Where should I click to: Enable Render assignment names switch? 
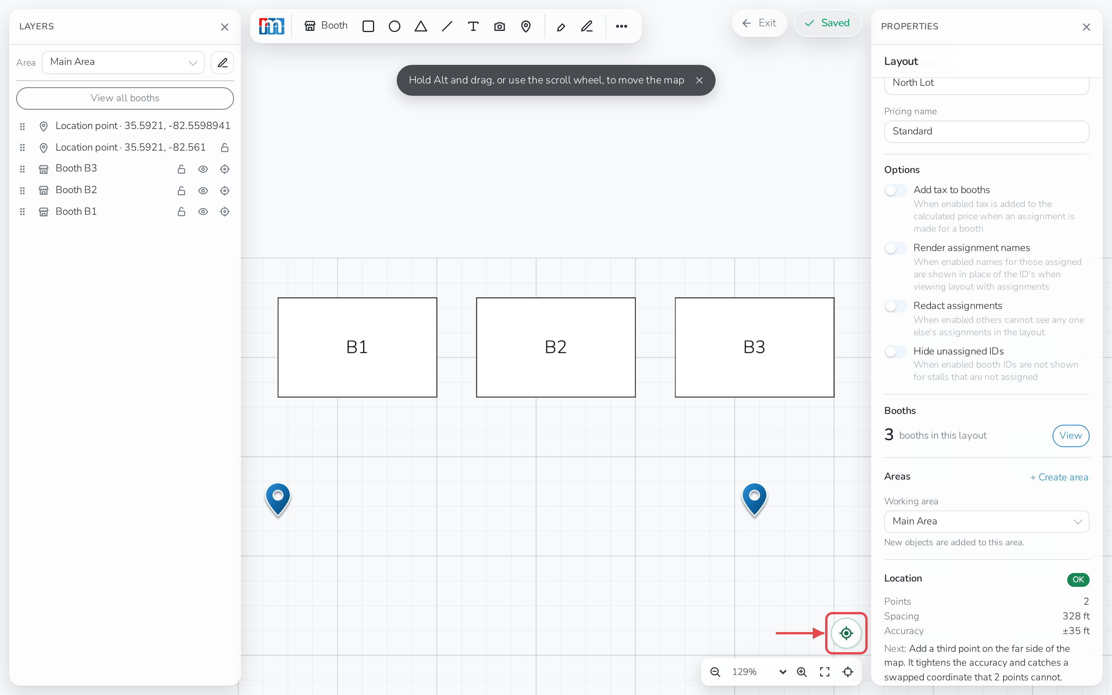click(x=895, y=248)
